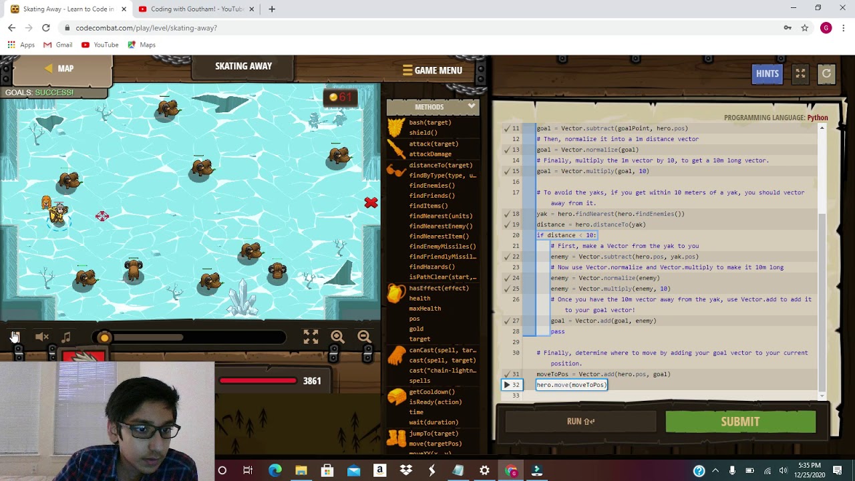The height and width of the screenshot is (481, 855).
Task: Zoom out of the game map
Action: click(x=364, y=337)
